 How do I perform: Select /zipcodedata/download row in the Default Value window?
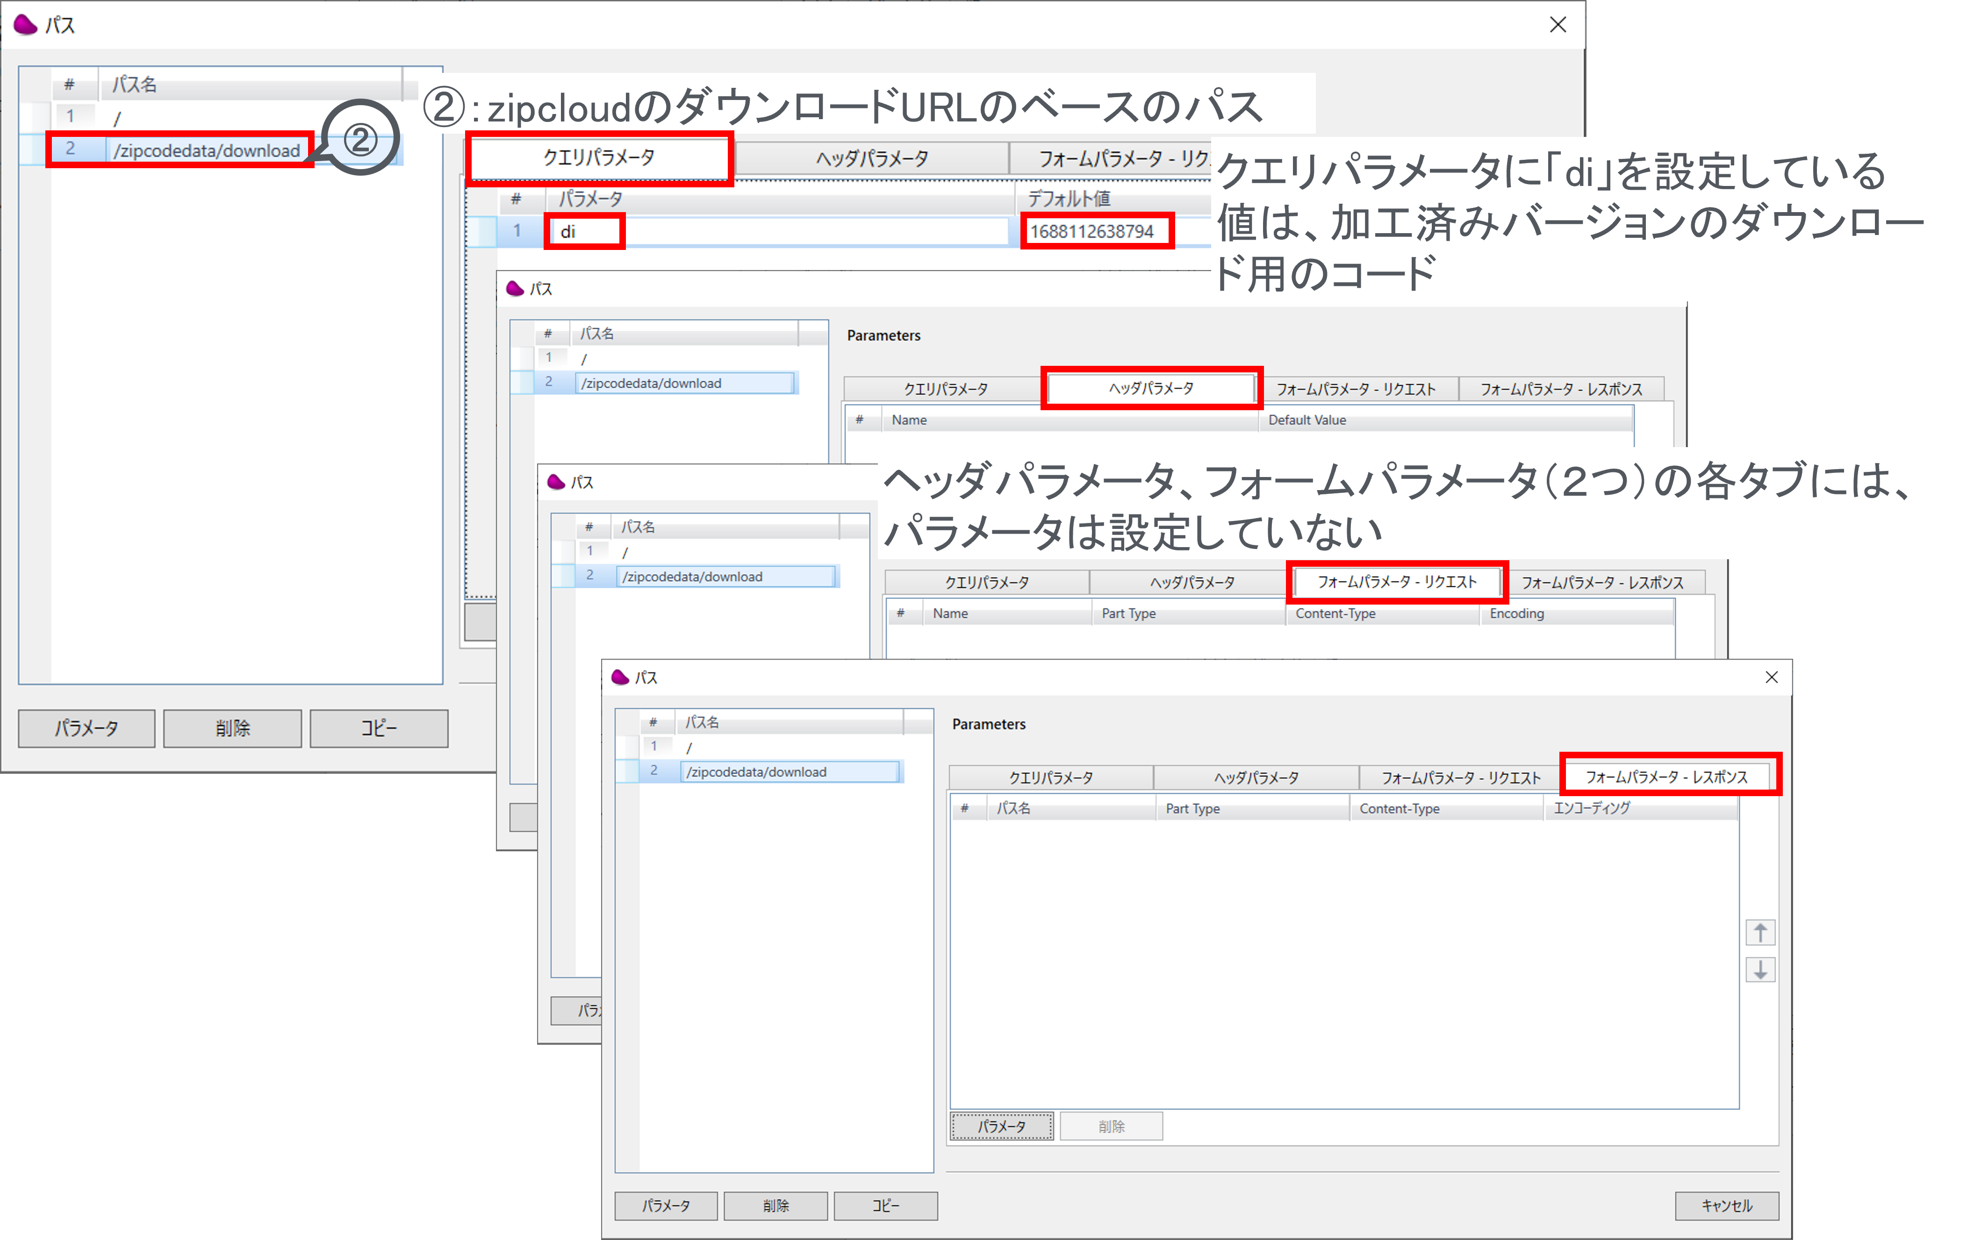click(x=654, y=382)
